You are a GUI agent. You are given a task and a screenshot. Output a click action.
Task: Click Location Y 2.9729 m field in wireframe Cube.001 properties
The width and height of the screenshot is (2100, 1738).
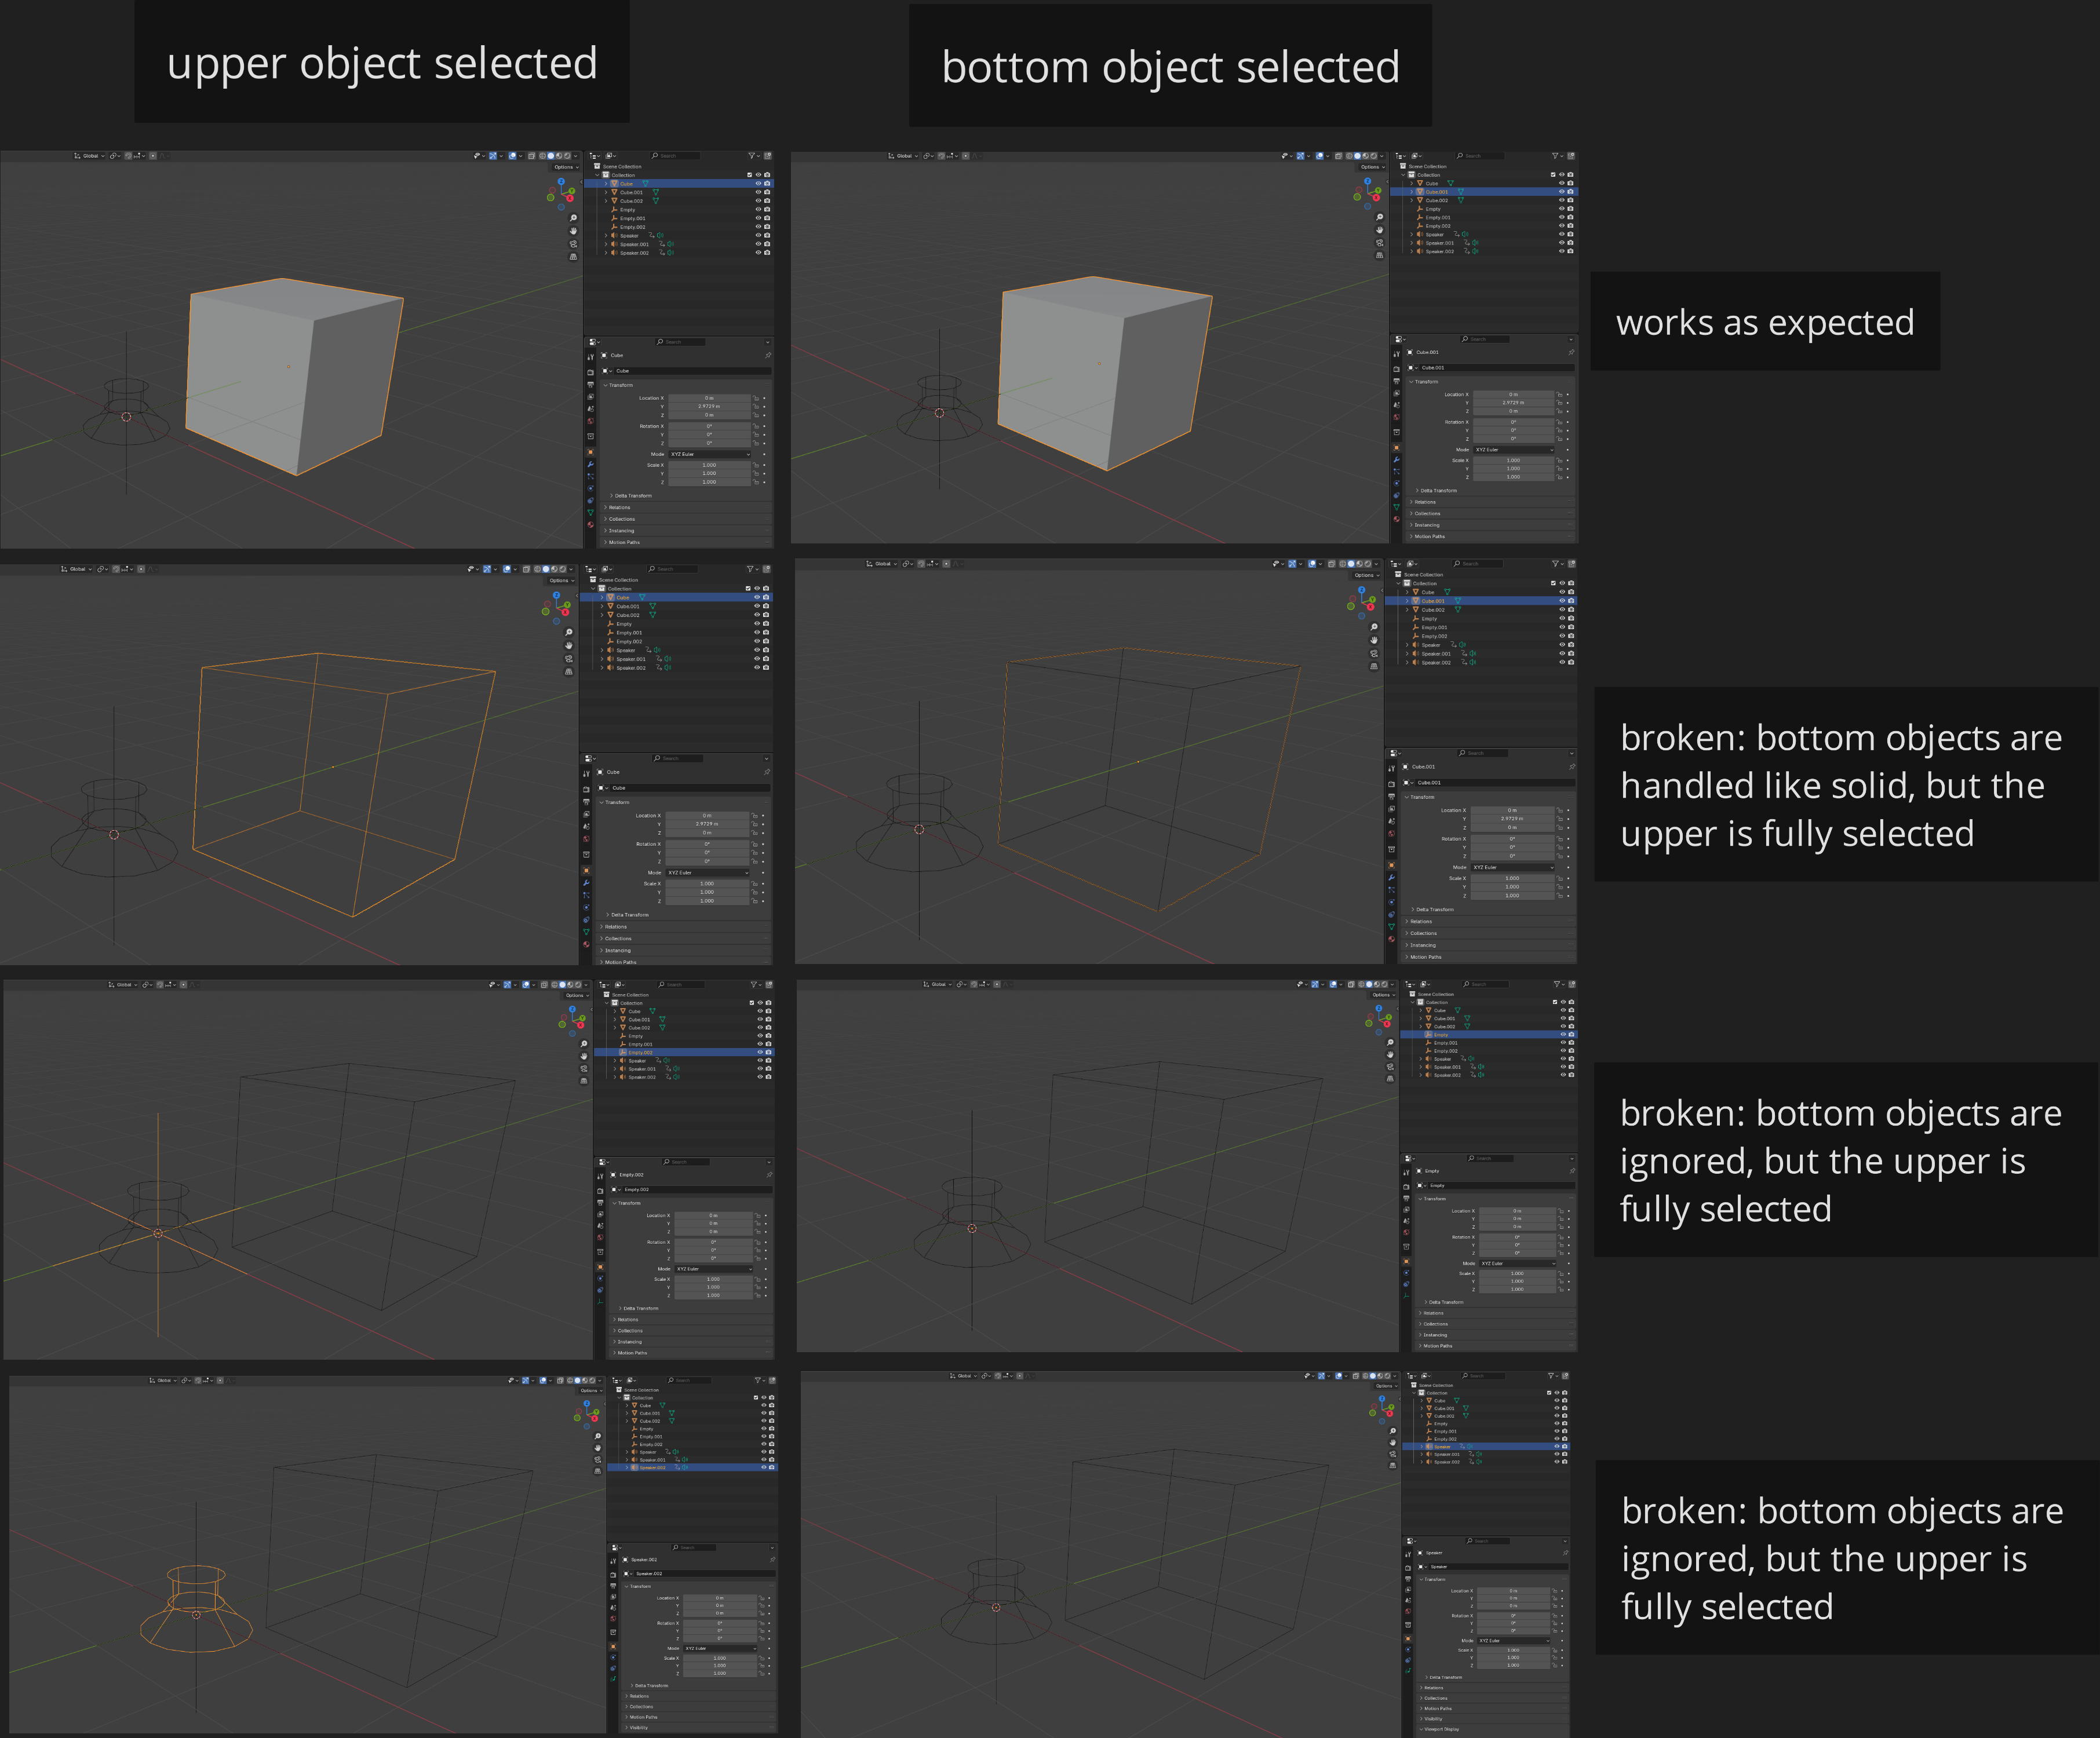pyautogui.click(x=1512, y=819)
